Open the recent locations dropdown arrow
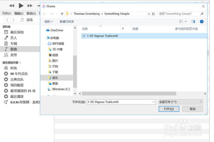214x142 pixels. coord(57,14)
